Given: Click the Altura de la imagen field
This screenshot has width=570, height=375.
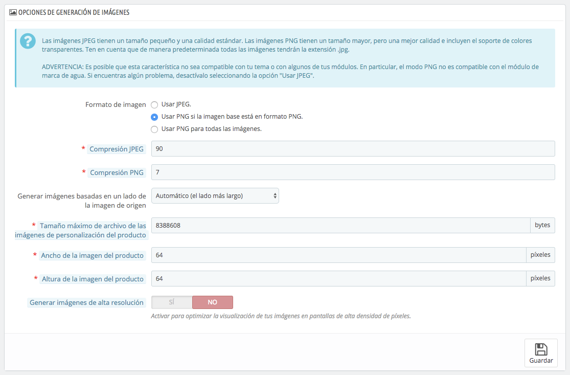Looking at the screenshot, I should (339, 279).
